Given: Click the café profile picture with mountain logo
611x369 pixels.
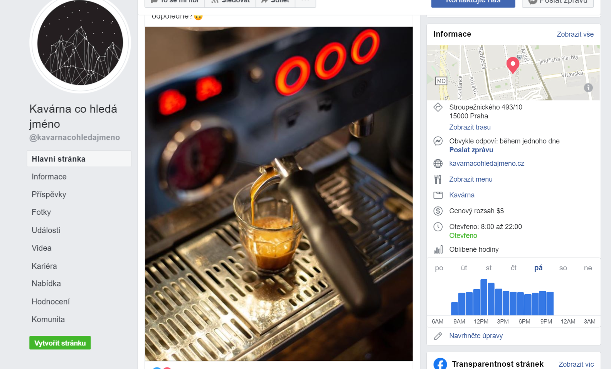Looking at the screenshot, I should point(80,42).
